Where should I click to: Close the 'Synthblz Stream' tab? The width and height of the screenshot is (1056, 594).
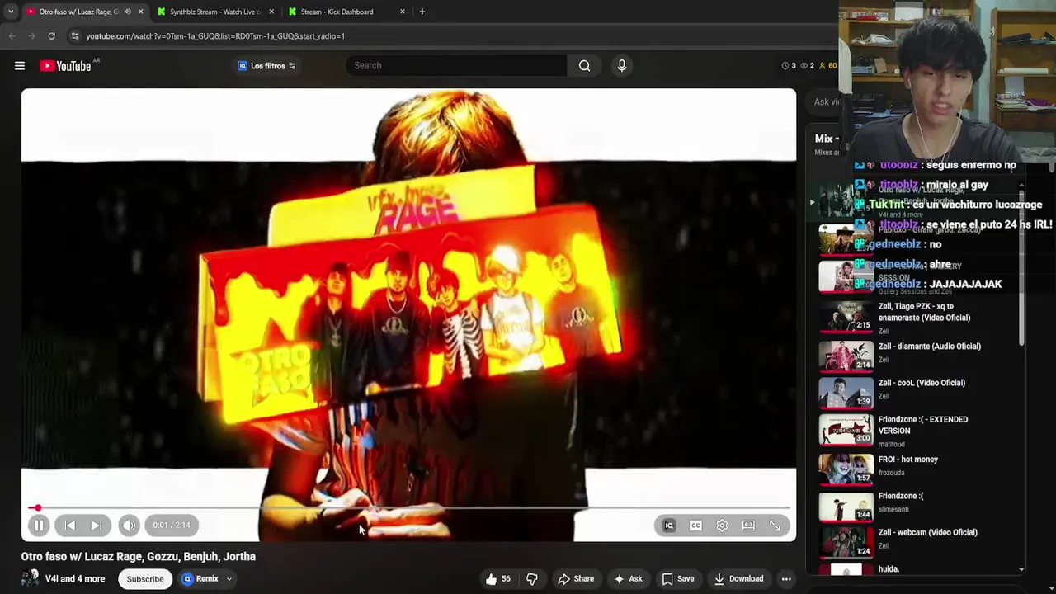[271, 12]
